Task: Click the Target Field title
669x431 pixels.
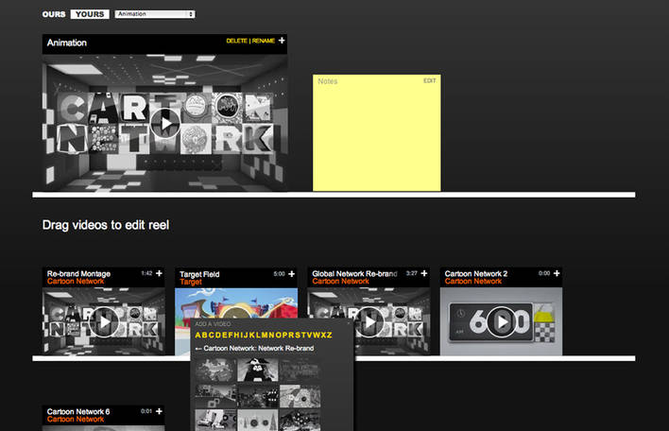Action: [199, 274]
